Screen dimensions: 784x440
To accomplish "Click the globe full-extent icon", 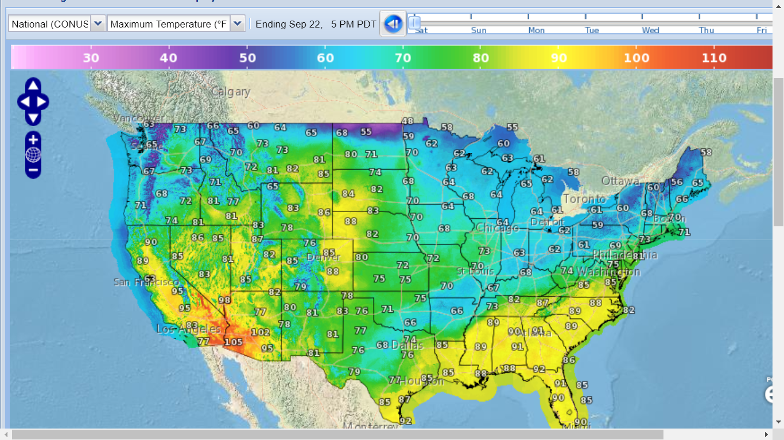I will 33,155.
